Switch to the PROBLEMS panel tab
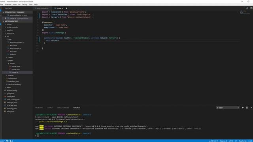 coord(39,108)
